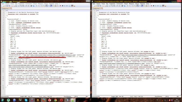Open Плагины menu in right Notepad++ window
The height and width of the screenshot is (102, 182).
(142, 4)
